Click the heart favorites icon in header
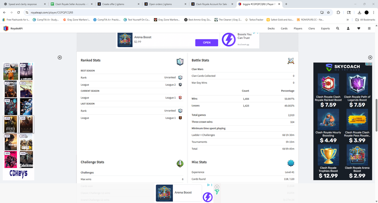 (x=359, y=28)
